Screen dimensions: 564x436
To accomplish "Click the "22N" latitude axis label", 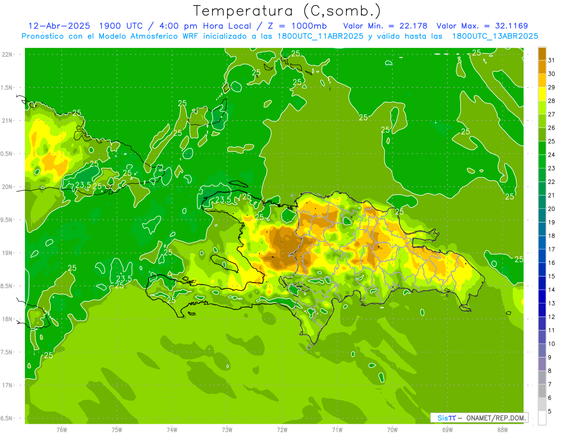I will (8, 55).
